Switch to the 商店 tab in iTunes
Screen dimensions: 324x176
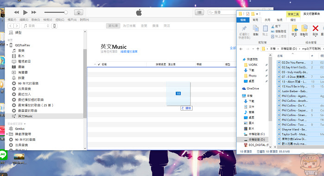(x=167, y=26)
